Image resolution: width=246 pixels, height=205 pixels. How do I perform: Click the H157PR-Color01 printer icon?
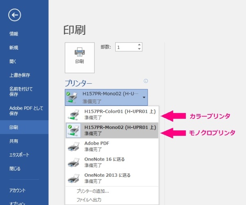click(x=73, y=115)
